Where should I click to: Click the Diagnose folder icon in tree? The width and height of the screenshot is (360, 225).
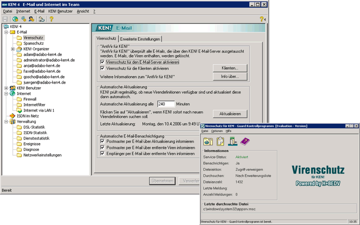coord(19,149)
